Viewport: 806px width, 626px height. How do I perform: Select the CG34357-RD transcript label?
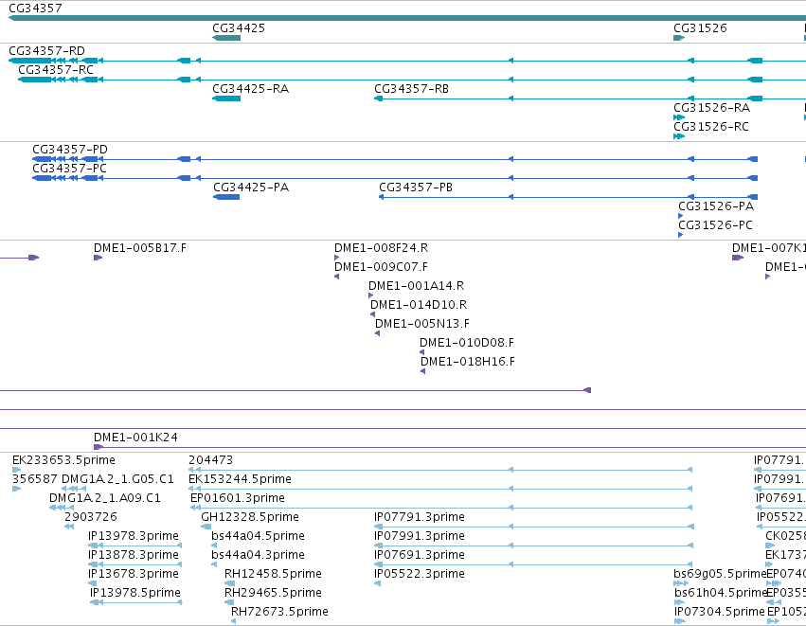click(46, 51)
